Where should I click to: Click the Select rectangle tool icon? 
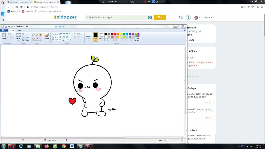point(18,35)
